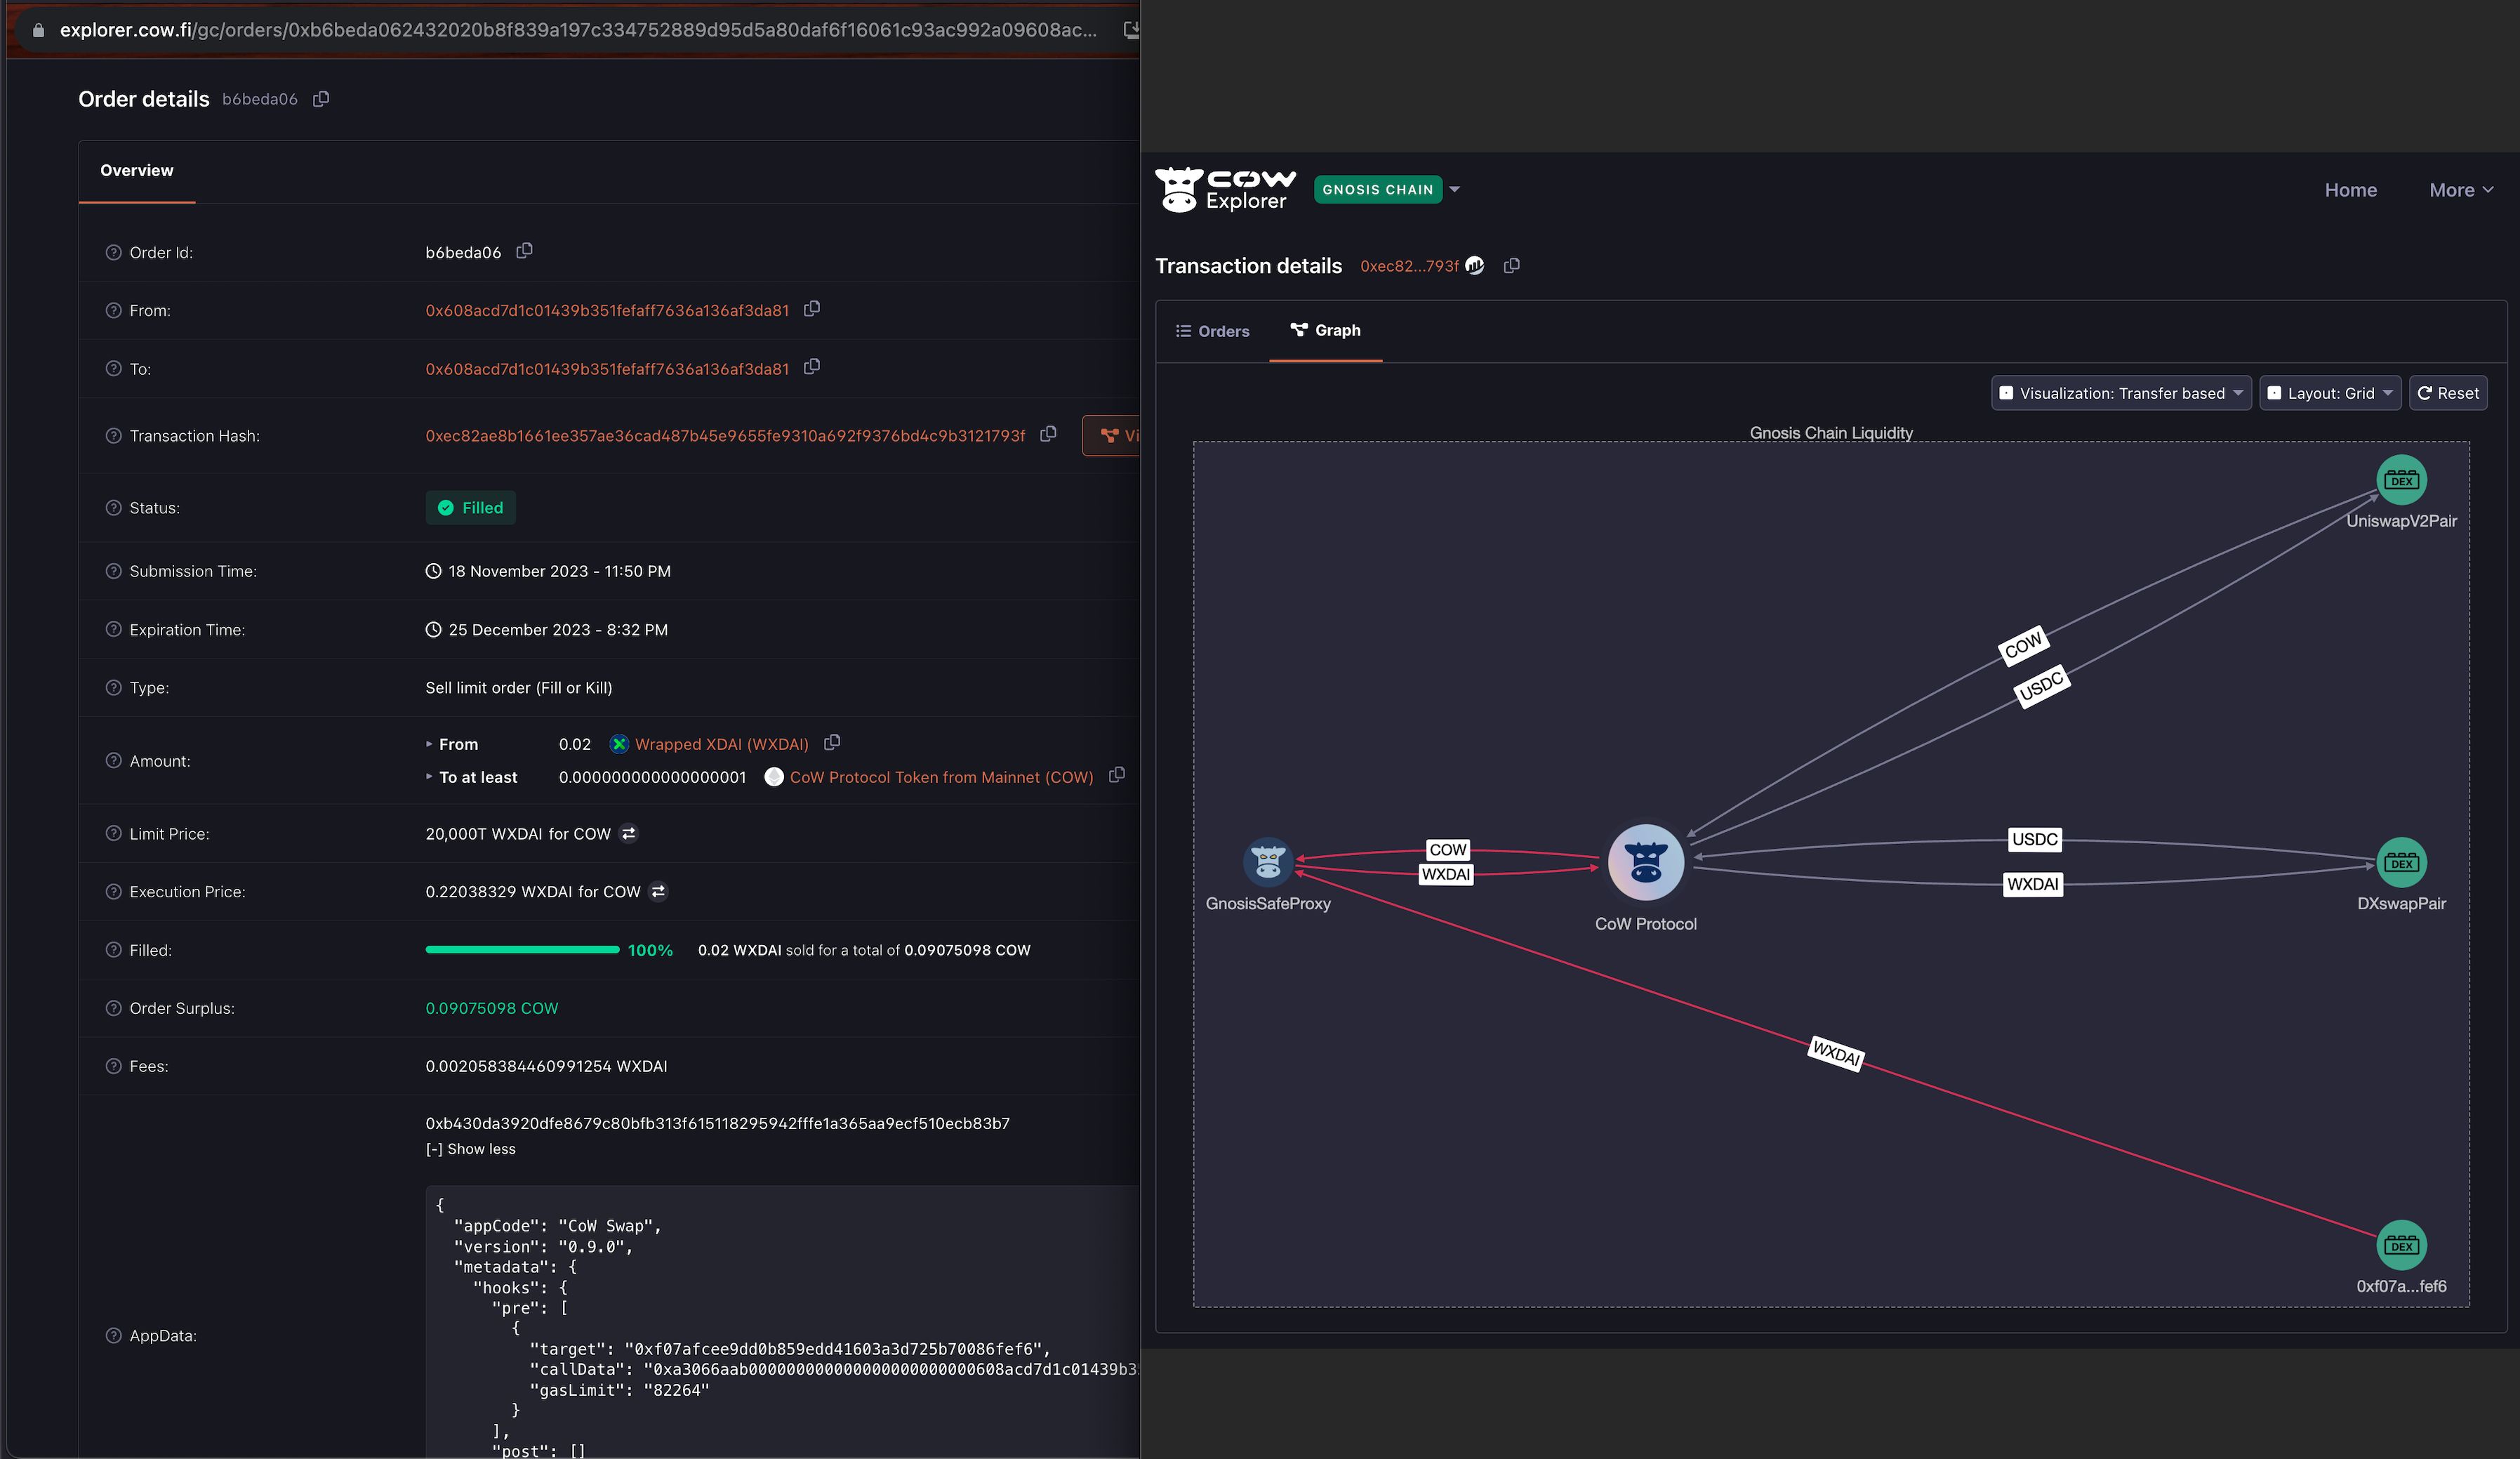2520x1459 pixels.
Task: Open the Wrapped XDAI (WXDAI) token link
Action: click(721, 744)
